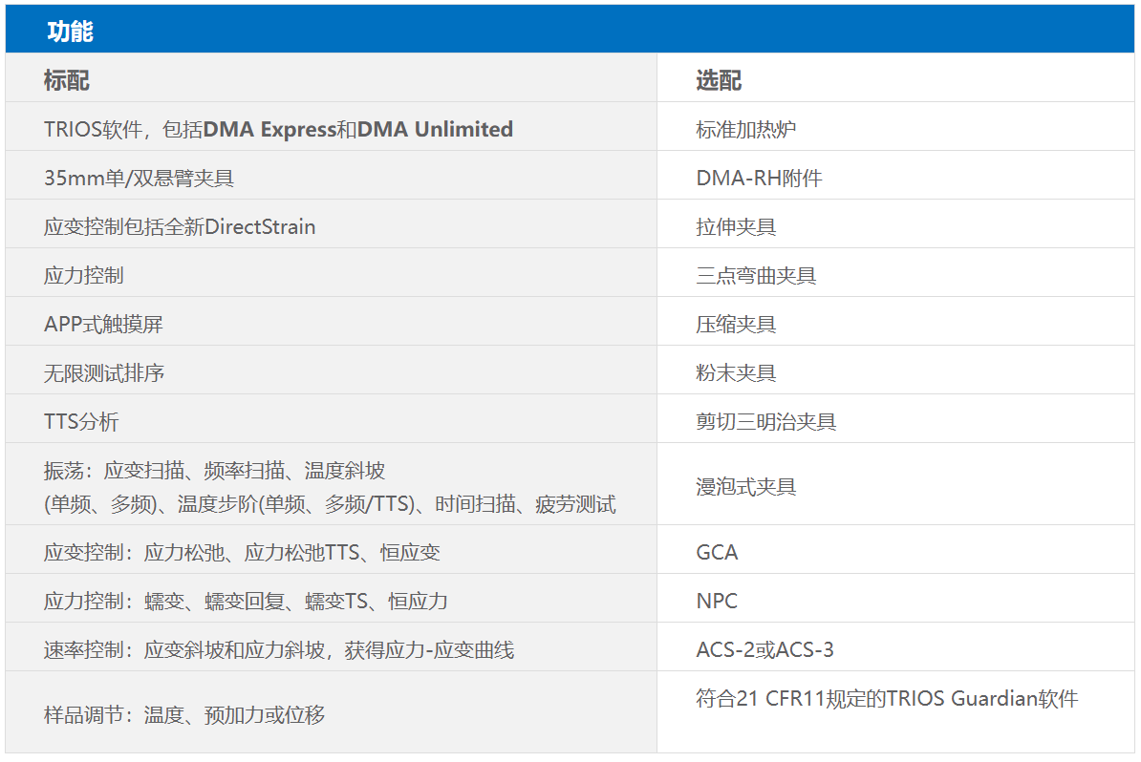
Task: Click the ACS-2或ACS-3 option
Action: tap(764, 649)
